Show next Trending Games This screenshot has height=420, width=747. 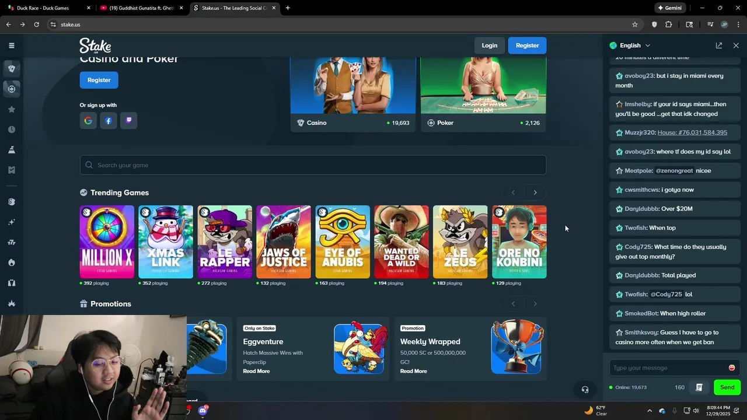[535, 192]
